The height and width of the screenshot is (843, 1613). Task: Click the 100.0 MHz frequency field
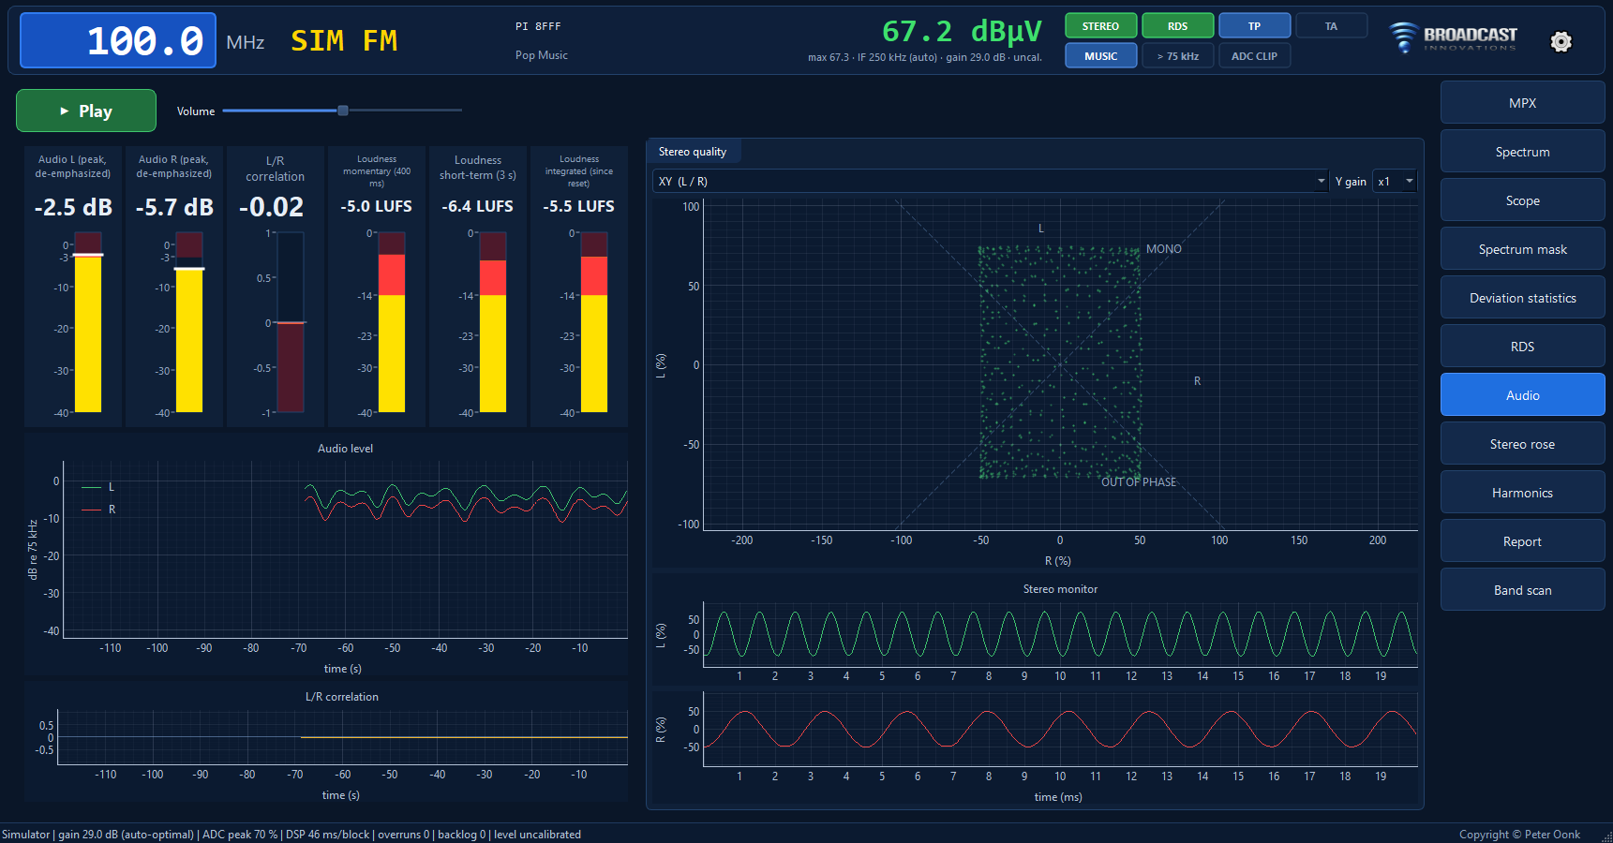[x=118, y=40]
